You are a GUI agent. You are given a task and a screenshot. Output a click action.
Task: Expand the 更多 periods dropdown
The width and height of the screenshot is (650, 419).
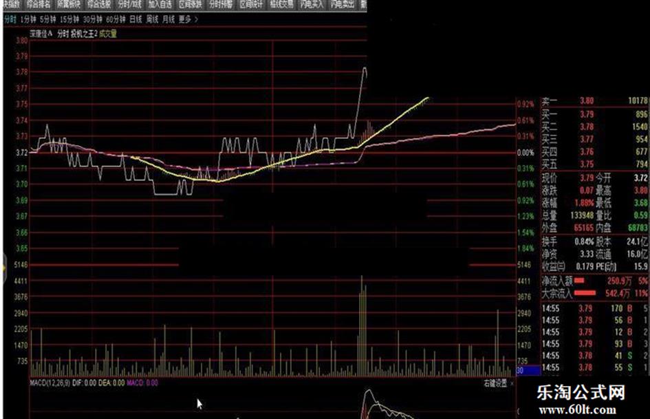pos(188,19)
